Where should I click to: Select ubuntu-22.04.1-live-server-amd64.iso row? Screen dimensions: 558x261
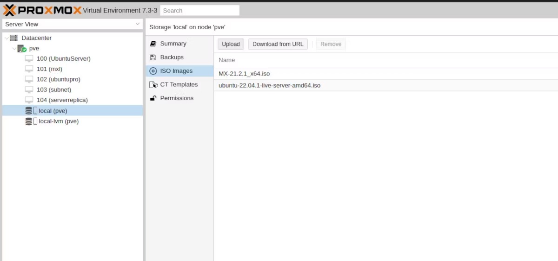(386, 85)
